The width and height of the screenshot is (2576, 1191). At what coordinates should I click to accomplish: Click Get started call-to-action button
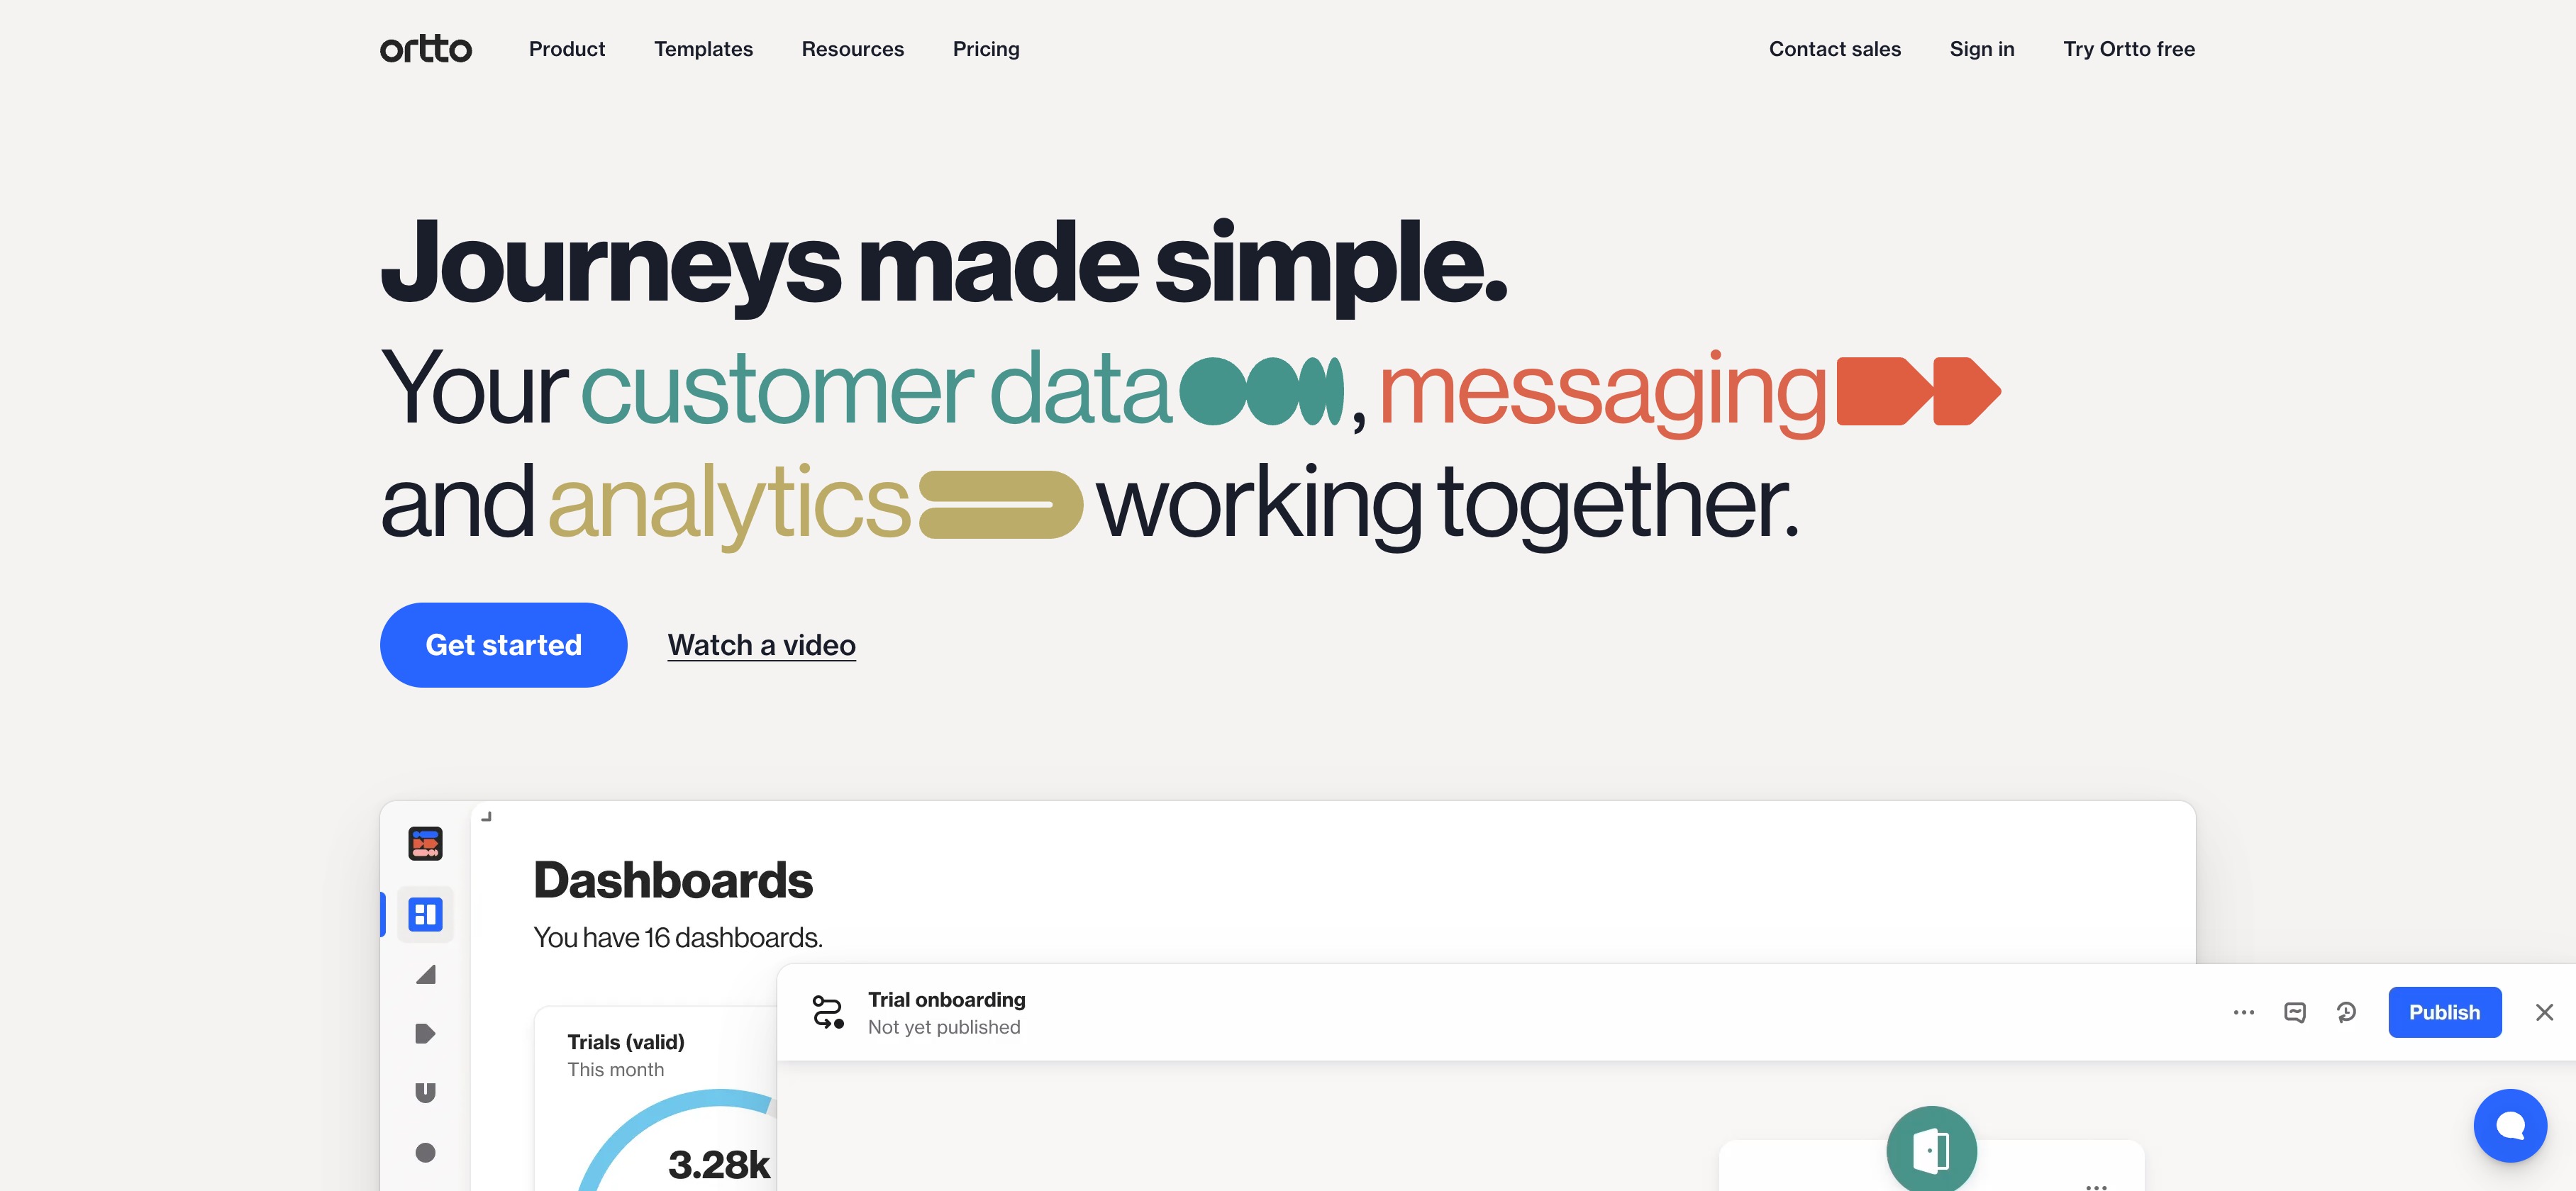[x=504, y=644]
